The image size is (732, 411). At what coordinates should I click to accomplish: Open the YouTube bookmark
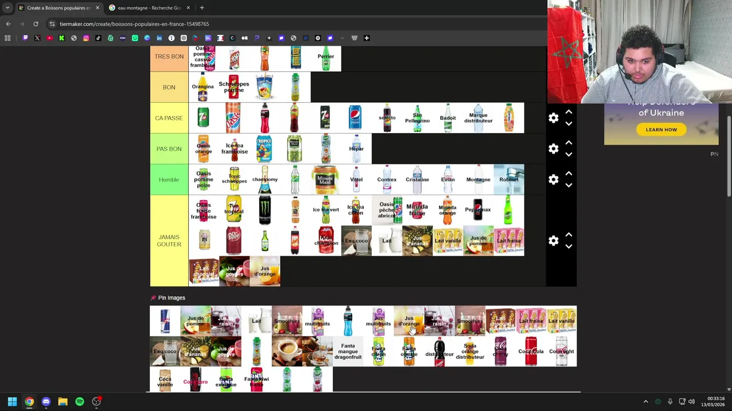point(49,38)
